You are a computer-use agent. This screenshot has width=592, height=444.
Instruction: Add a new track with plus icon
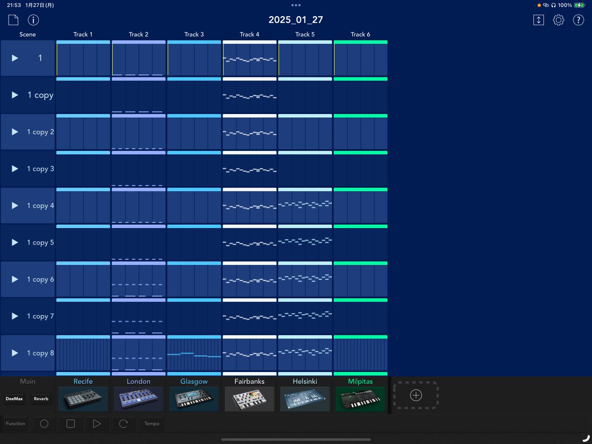416,395
